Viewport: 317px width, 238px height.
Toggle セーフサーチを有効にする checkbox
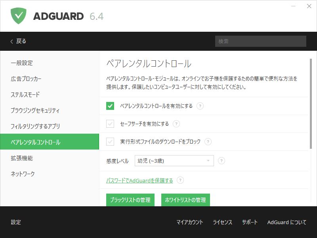110,124
